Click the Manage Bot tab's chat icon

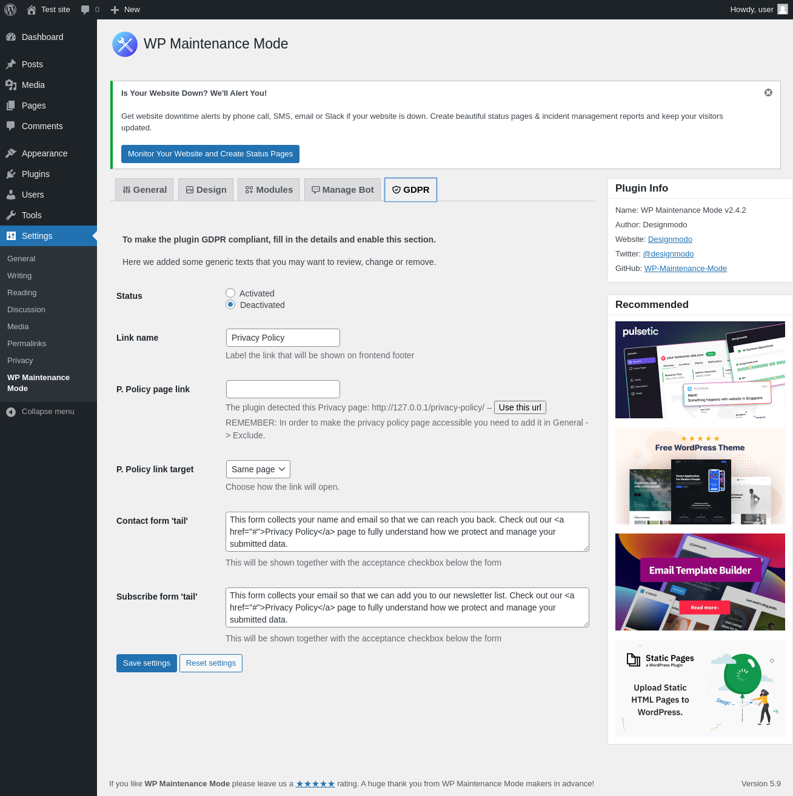pos(316,190)
